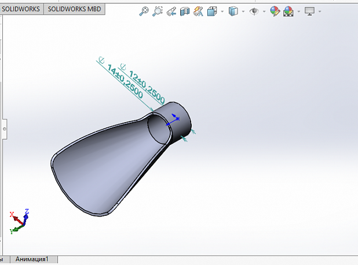Open the Dynamic Annotation Views icon
The width and height of the screenshot is (358, 265).
click(x=199, y=11)
